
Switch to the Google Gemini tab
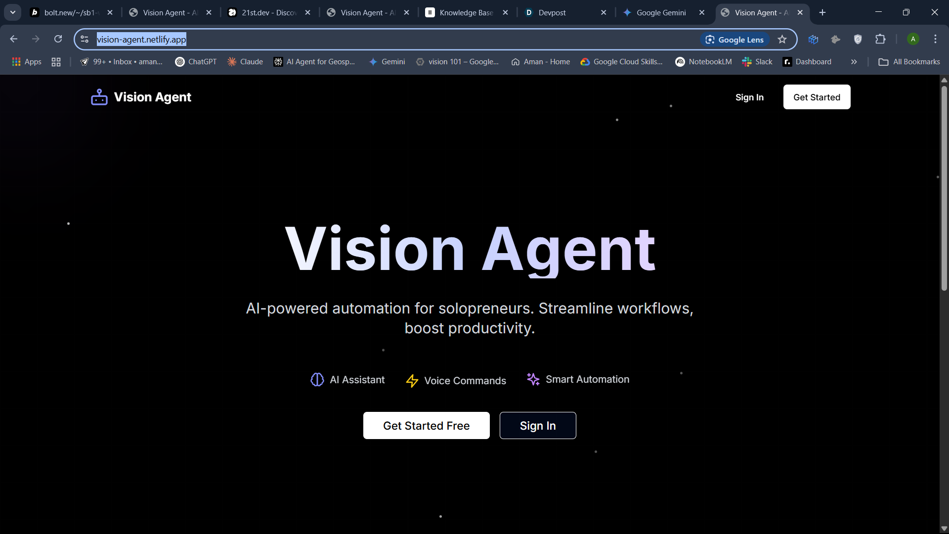661,13
